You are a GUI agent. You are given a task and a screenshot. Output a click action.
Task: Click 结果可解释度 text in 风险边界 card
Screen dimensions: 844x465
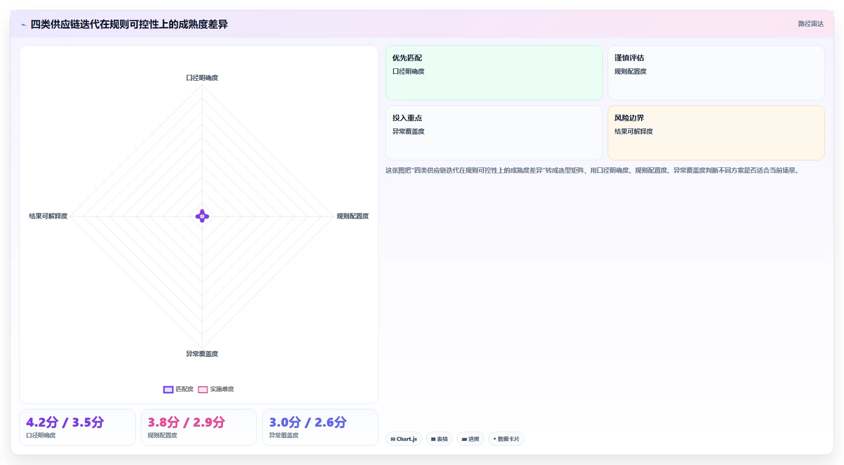coord(634,131)
